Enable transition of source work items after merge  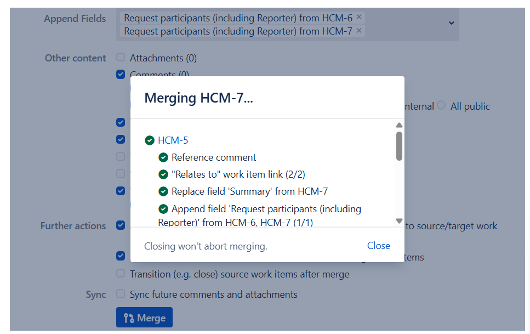tap(121, 274)
